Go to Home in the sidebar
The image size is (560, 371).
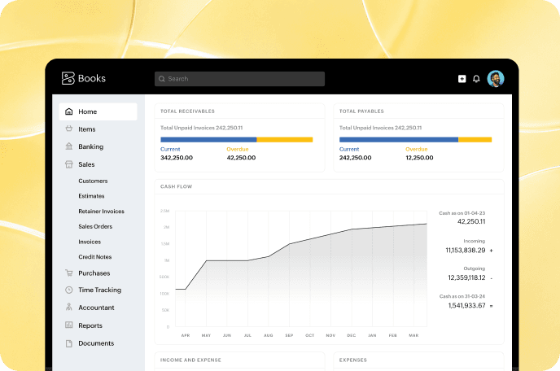click(98, 111)
